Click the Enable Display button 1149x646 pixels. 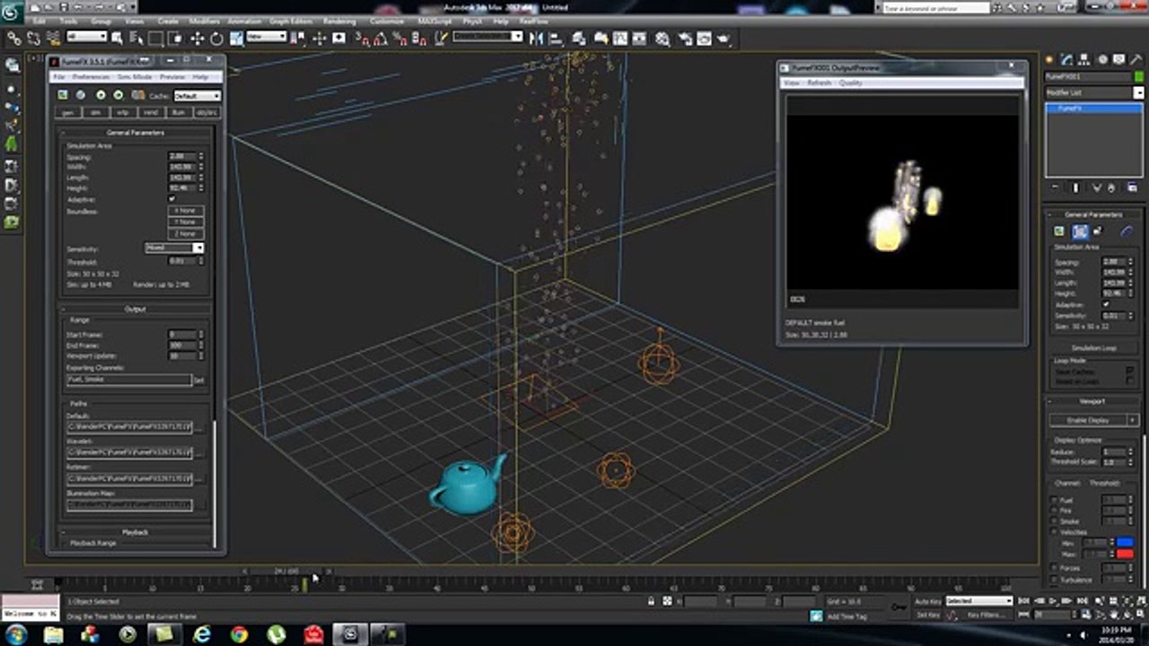(1086, 420)
